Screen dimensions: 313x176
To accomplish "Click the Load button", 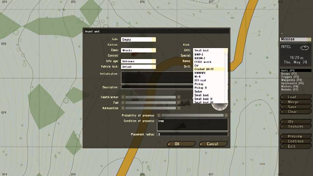I will [x=296, y=97].
